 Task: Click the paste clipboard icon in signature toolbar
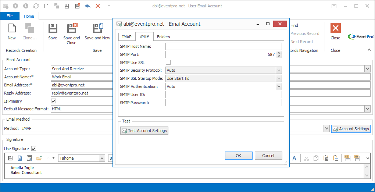326,158
